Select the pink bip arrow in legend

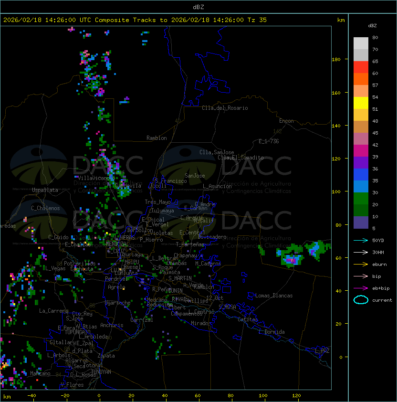pos(361,276)
